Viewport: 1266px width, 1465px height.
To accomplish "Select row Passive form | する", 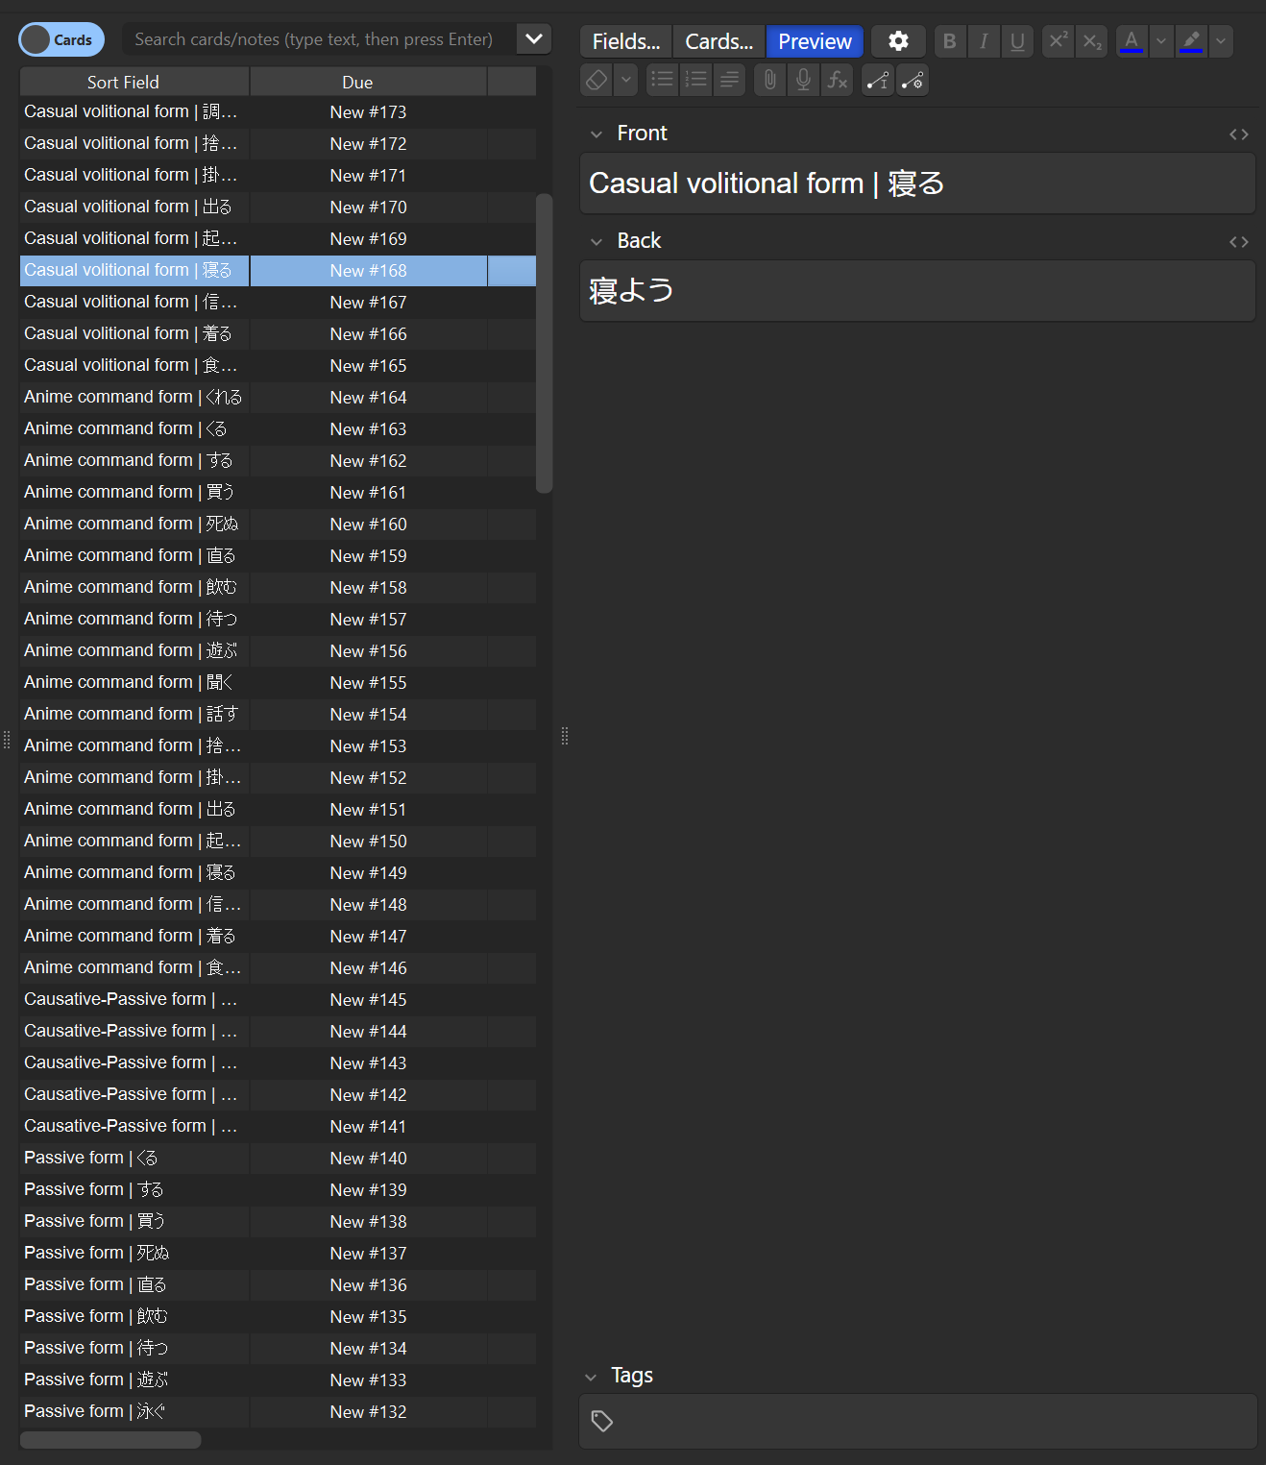I will click(278, 1189).
